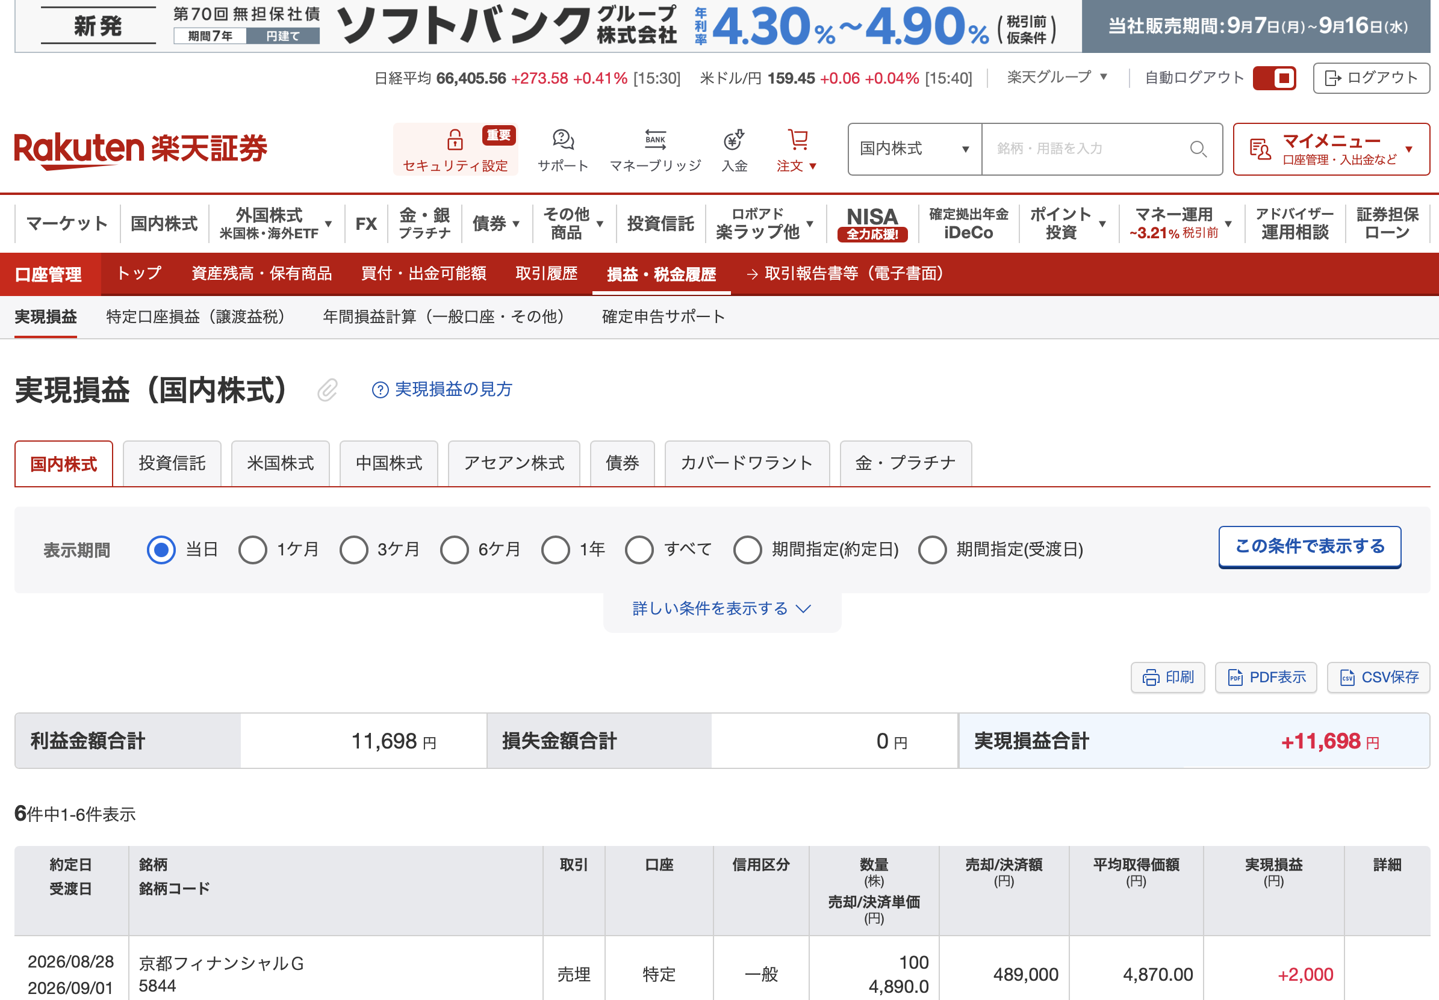Open the 注文 shopping cart icon

[797, 140]
